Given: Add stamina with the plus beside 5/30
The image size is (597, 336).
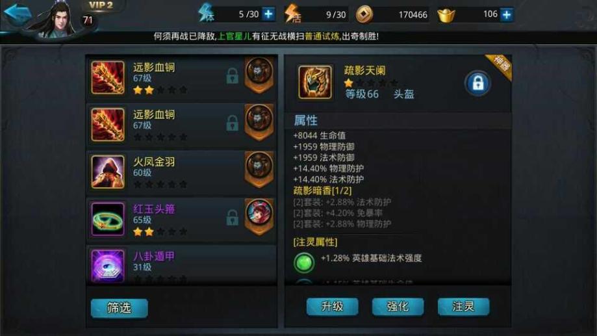Looking at the screenshot, I should (x=268, y=14).
